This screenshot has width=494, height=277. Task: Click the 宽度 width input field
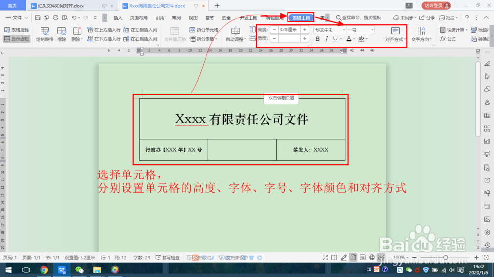289,38
